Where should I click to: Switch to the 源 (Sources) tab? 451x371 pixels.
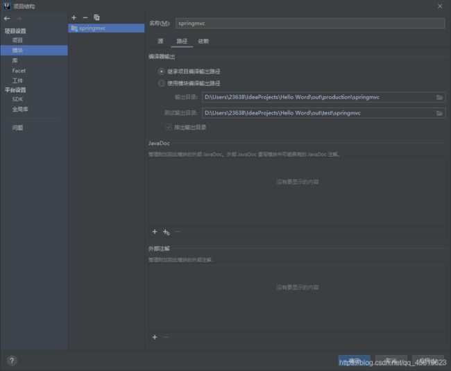coord(160,41)
